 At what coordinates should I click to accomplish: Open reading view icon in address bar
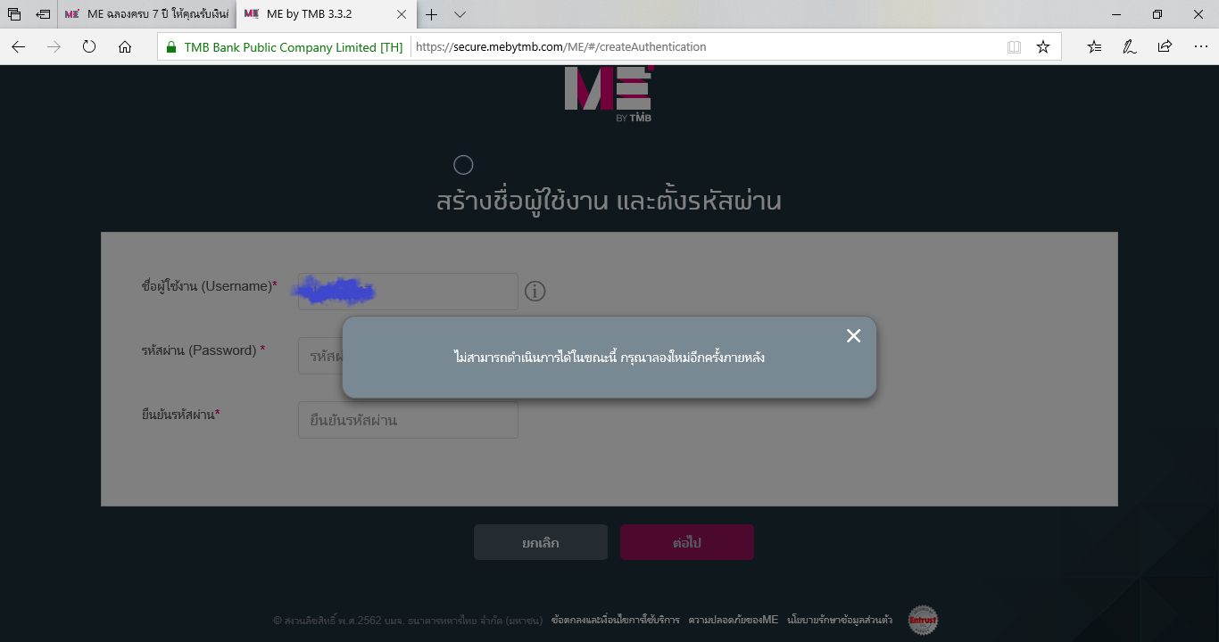tap(1014, 47)
